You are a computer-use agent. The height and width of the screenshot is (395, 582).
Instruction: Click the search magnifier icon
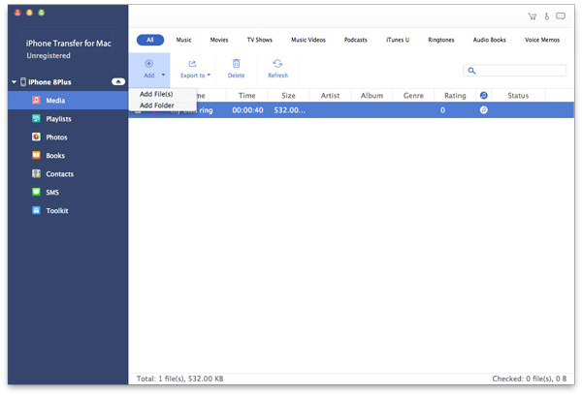471,71
